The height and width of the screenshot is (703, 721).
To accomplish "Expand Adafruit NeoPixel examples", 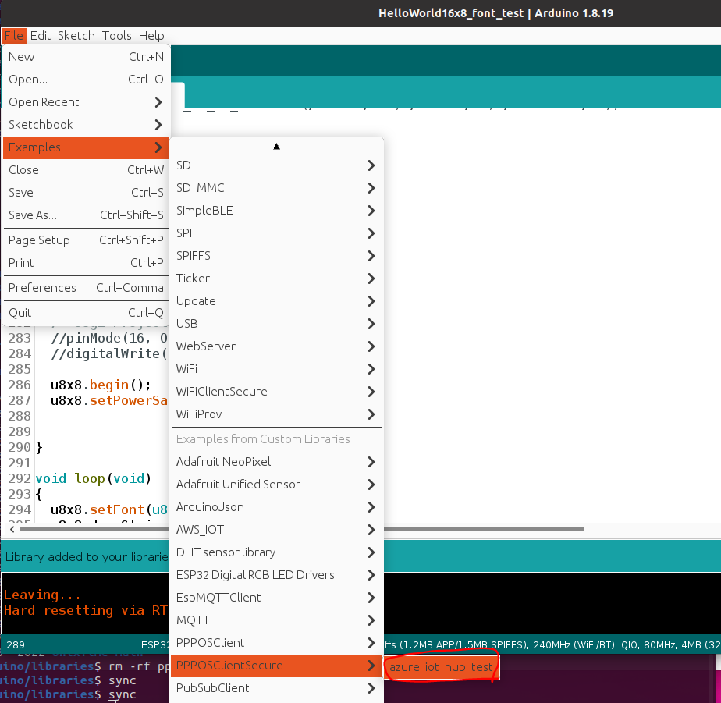I will coord(276,462).
